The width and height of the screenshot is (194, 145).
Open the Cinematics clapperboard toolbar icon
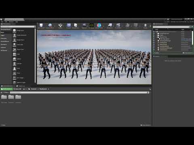click(x=118, y=26)
